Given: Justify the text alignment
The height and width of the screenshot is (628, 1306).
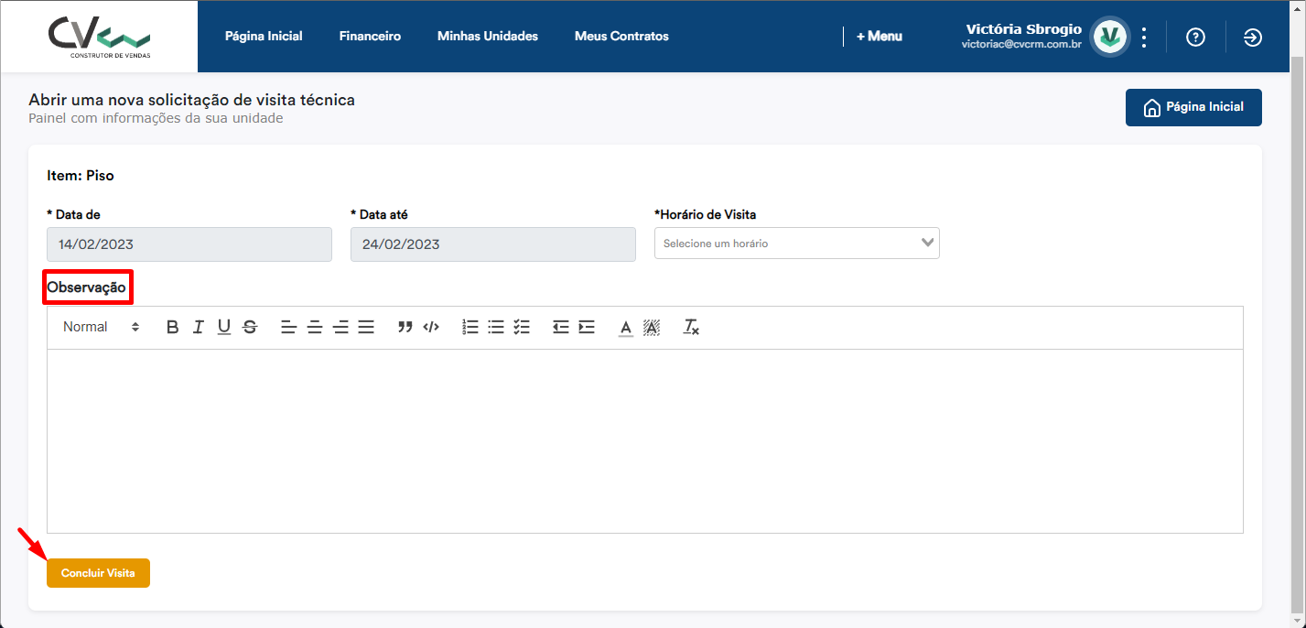Looking at the screenshot, I should [366, 327].
